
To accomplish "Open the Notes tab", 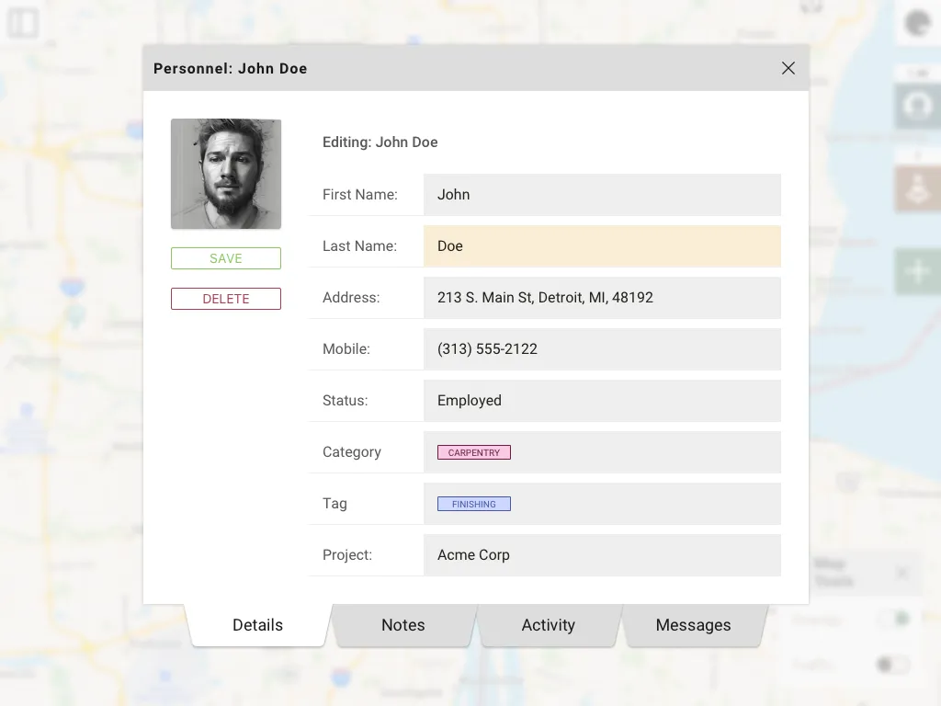I will 403,625.
